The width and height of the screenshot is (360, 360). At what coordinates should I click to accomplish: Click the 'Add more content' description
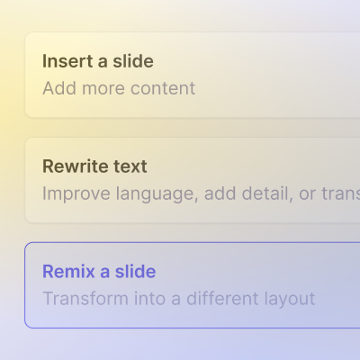point(119,88)
